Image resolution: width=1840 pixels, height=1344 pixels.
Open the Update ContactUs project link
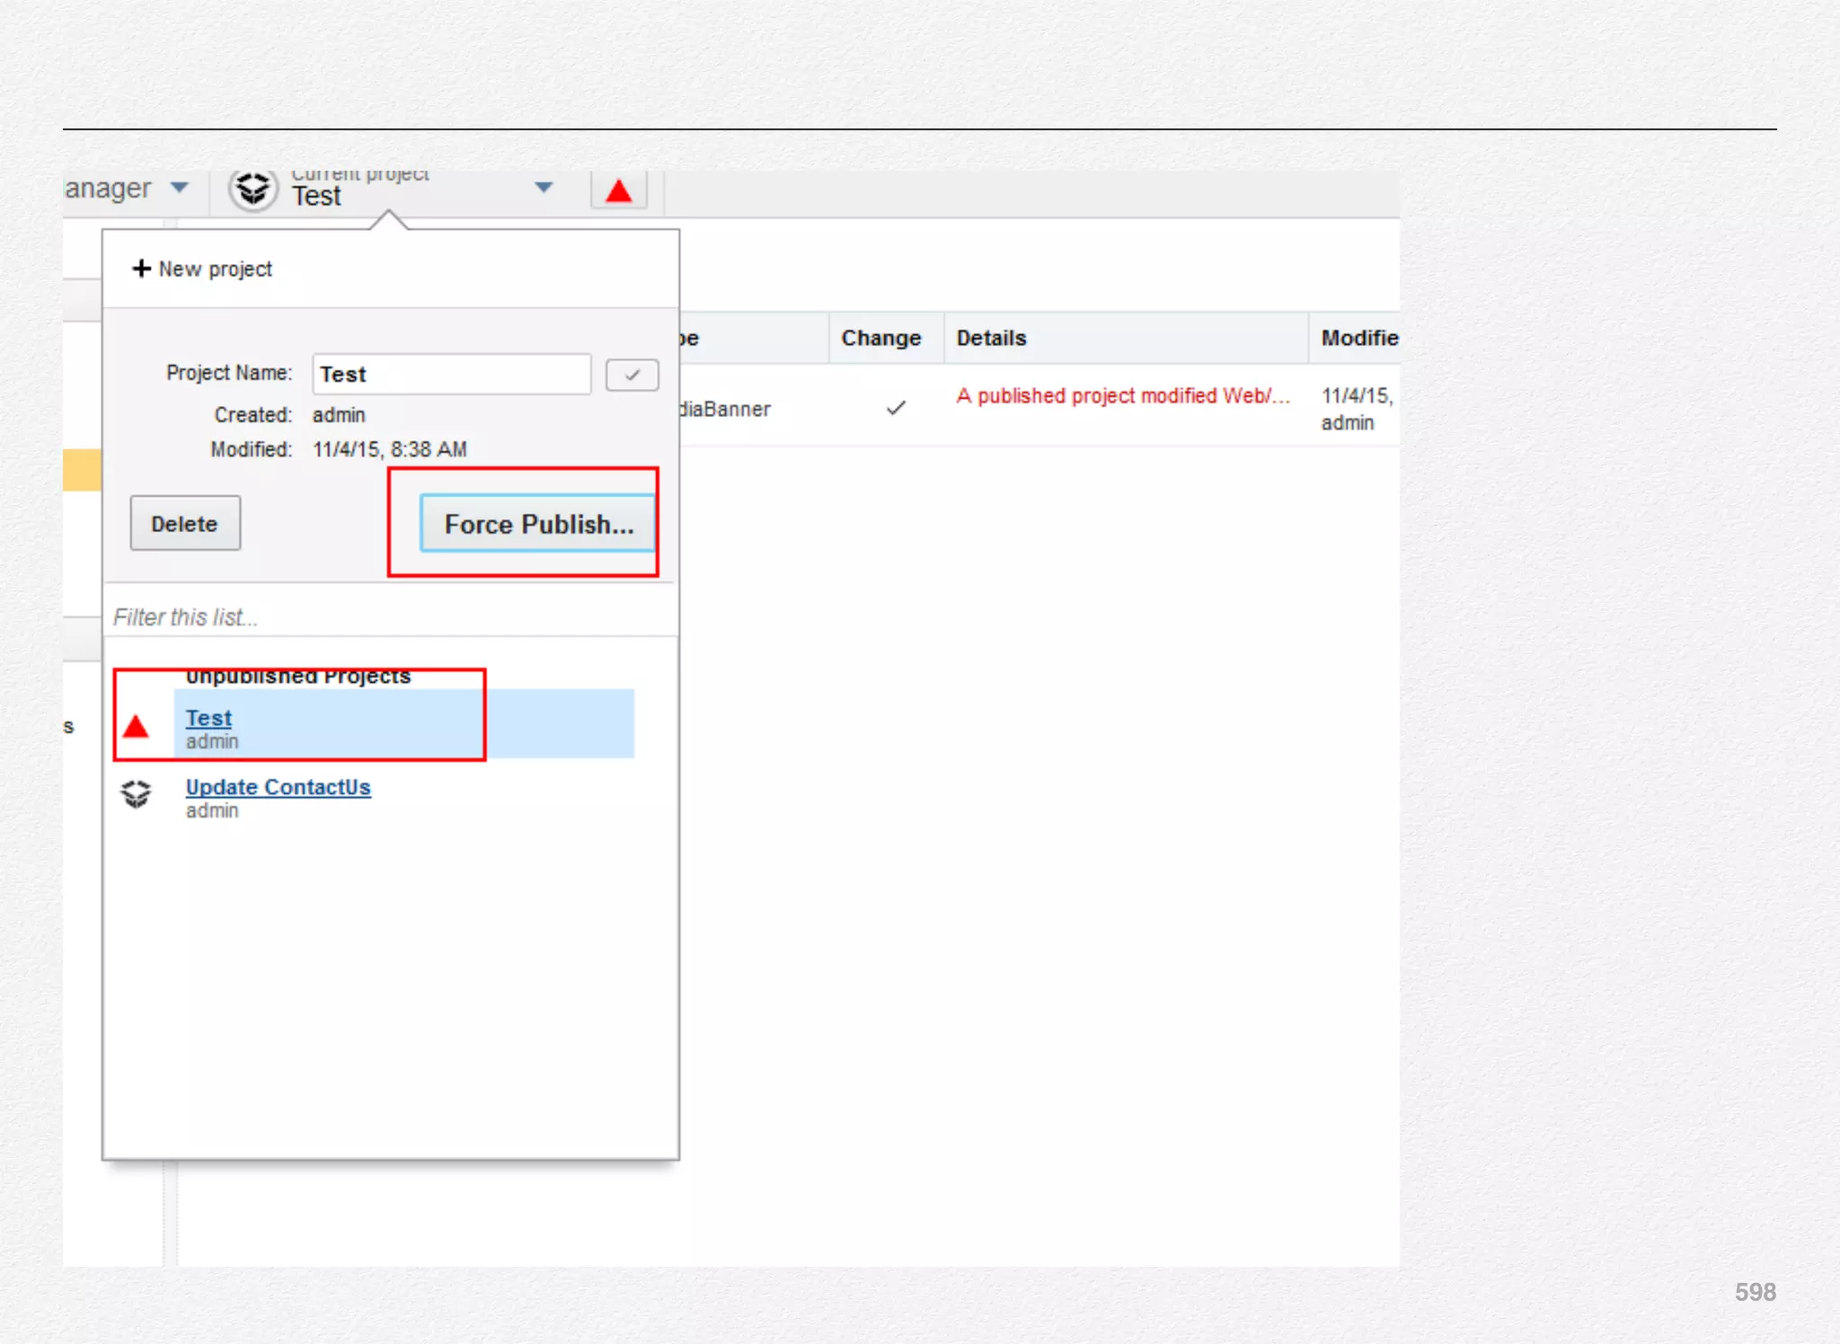click(x=278, y=787)
